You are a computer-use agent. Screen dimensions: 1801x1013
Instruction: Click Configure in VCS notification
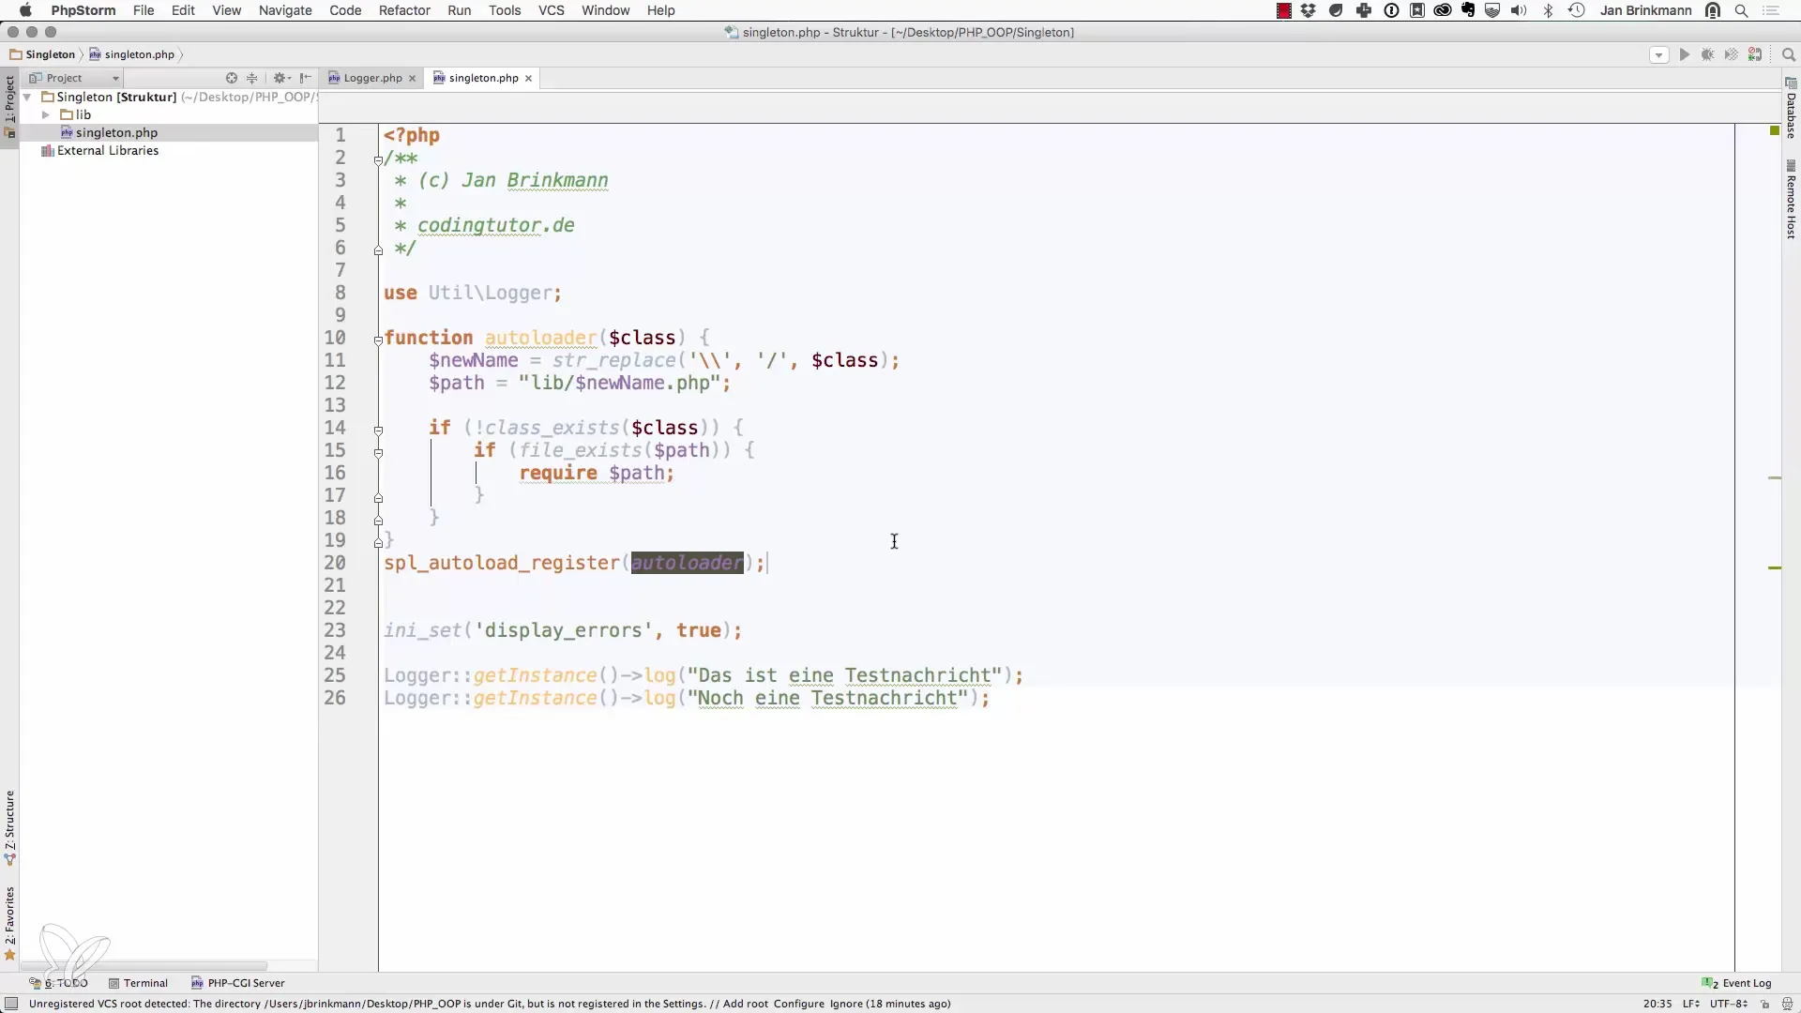point(798,1004)
